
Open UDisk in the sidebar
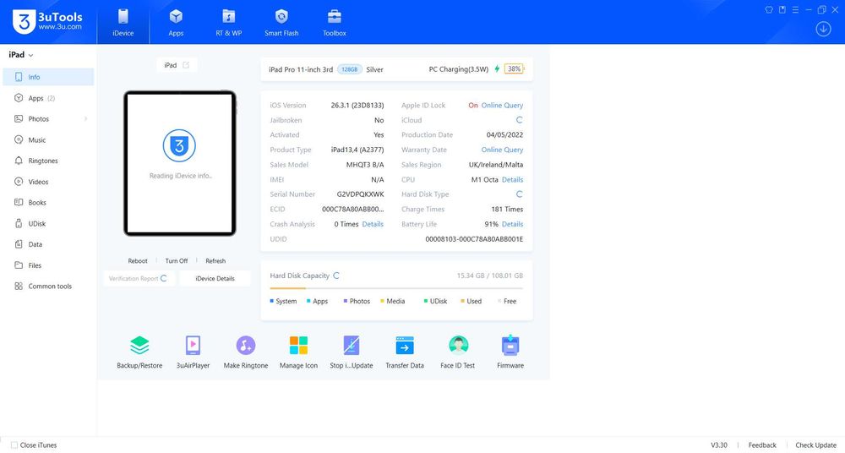click(48, 223)
